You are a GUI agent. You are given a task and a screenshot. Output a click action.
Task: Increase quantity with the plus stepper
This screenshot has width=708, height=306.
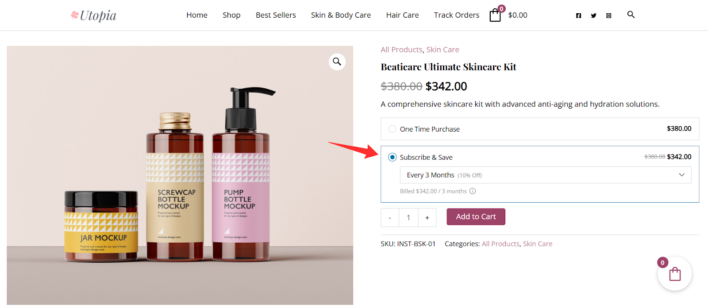point(427,217)
